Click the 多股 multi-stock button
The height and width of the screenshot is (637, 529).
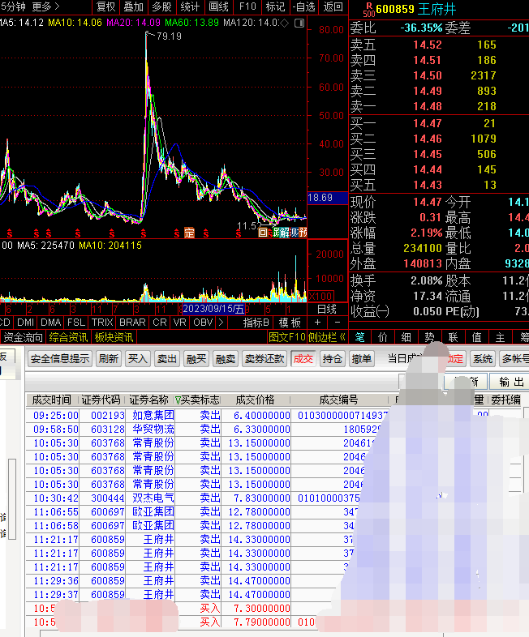point(161,6)
